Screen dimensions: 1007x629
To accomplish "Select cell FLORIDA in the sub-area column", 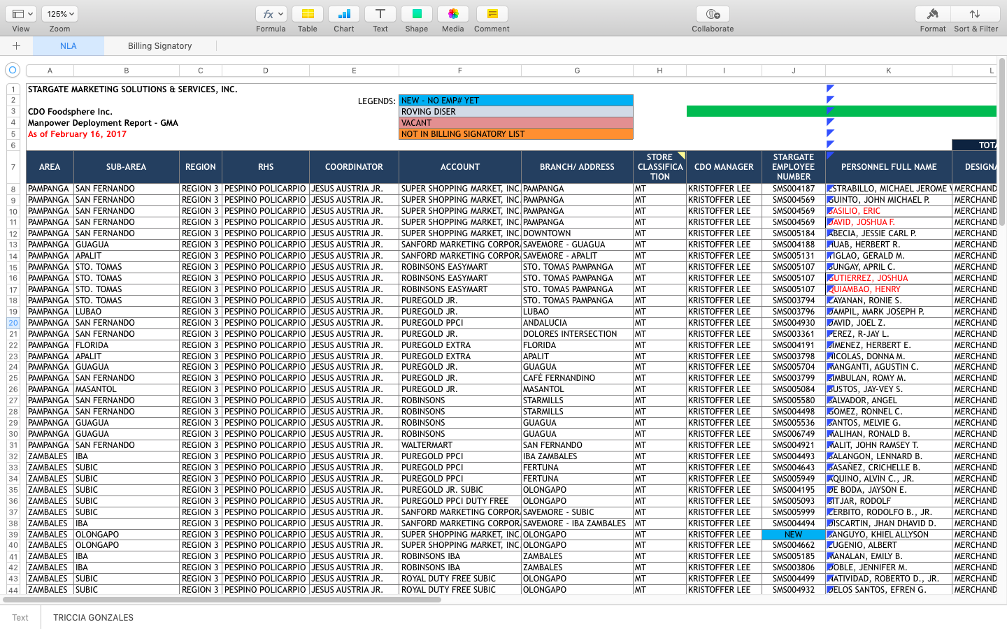I will 127,345.
